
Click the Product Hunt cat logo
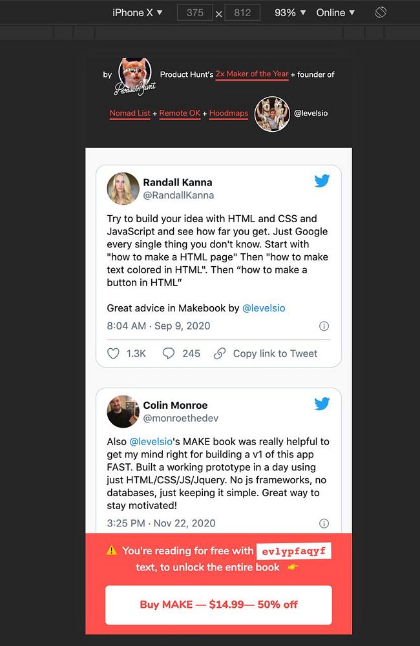(135, 76)
